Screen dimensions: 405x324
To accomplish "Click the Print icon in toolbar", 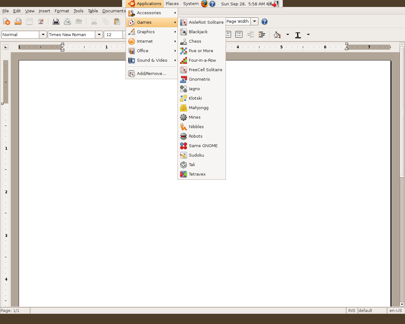I will pos(56,22).
